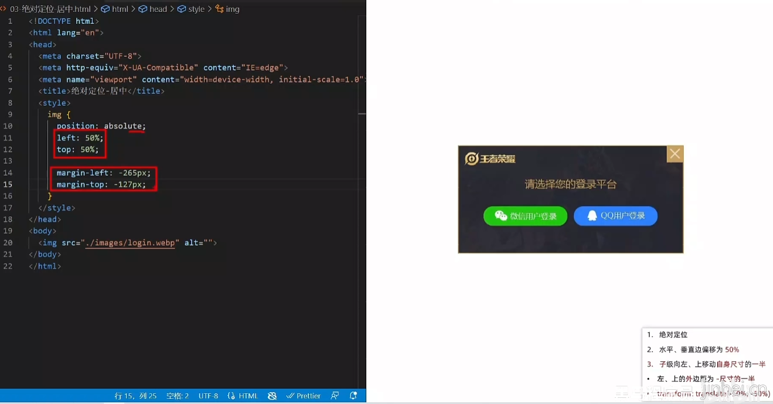Click the html lang="en" code line
This screenshot has height=404, width=773.
point(66,32)
